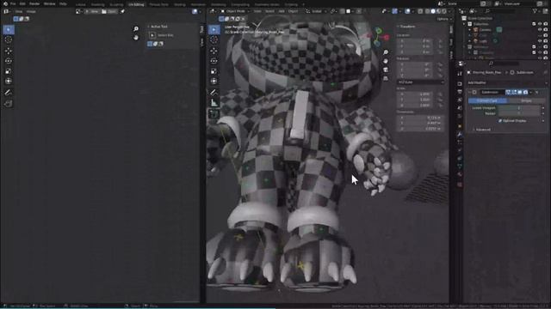Viewport: 551px width, 309px height.
Task: Select the Scale tool in 3D viewport toolbar
Action: [x=214, y=71]
